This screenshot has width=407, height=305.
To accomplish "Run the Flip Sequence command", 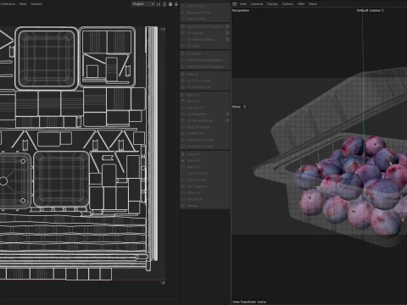I will [x=205, y=186].
